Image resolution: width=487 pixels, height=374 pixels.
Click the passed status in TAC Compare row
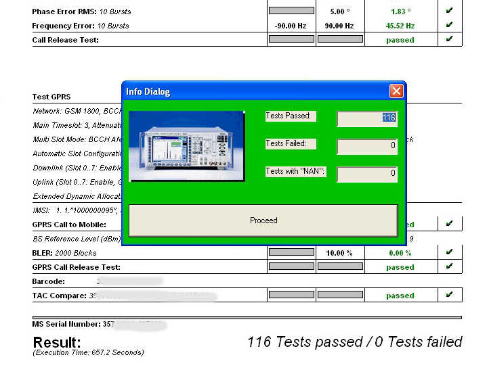pos(400,296)
